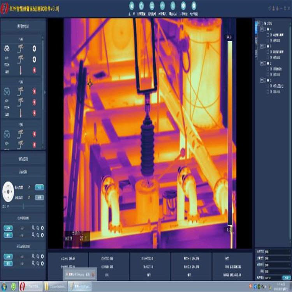Click the top blue button beside PTZ pad
Image resolution: width=292 pixels, height=292 pixels.
[39, 187]
